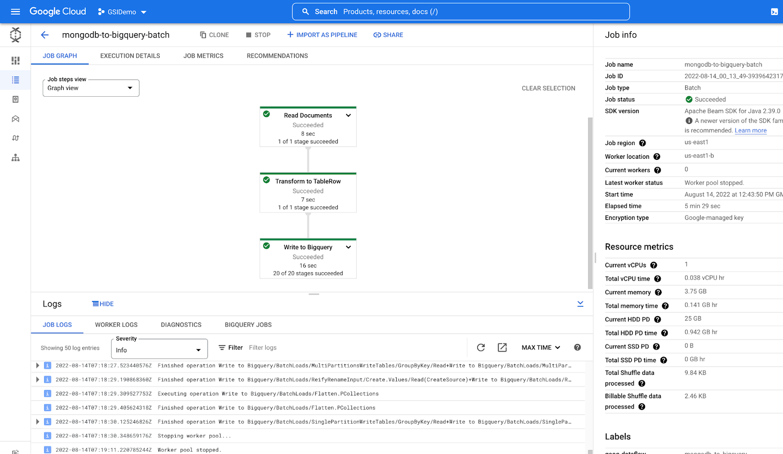Open the Severity Info dropdown
The width and height of the screenshot is (783, 454).
pos(160,349)
